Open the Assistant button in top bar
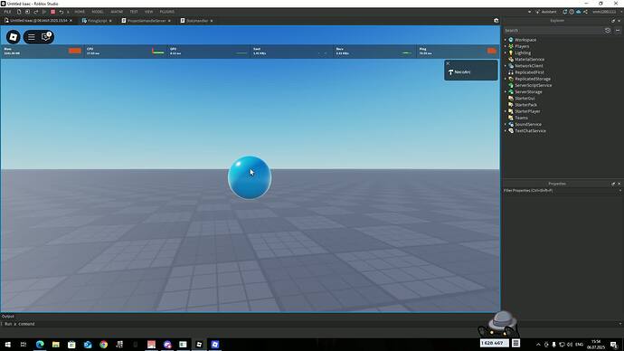This screenshot has width=624, height=351. (546, 12)
